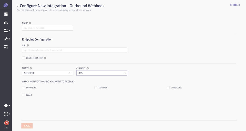Open the wrench tools sidebar icon

(x=6, y=39)
